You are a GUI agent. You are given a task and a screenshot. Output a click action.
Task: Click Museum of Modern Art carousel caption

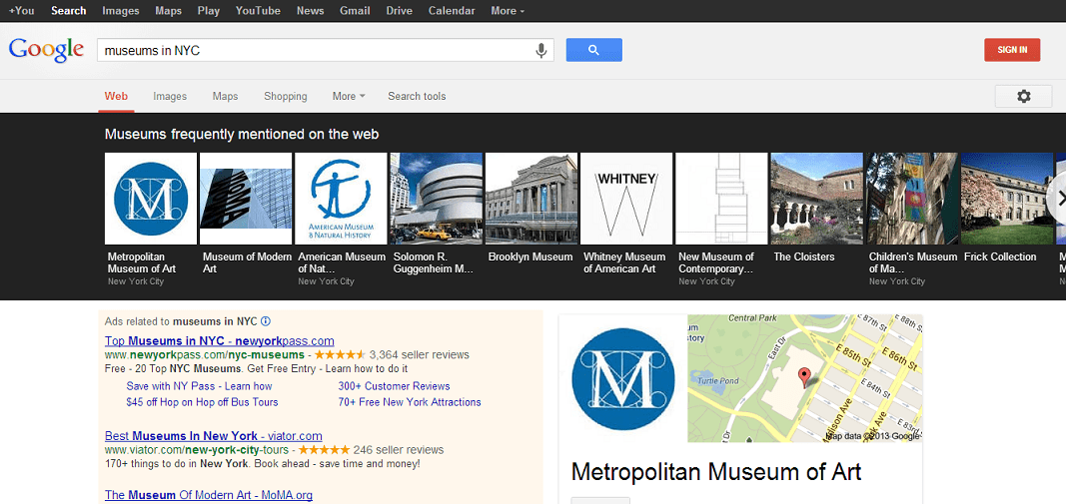click(248, 262)
